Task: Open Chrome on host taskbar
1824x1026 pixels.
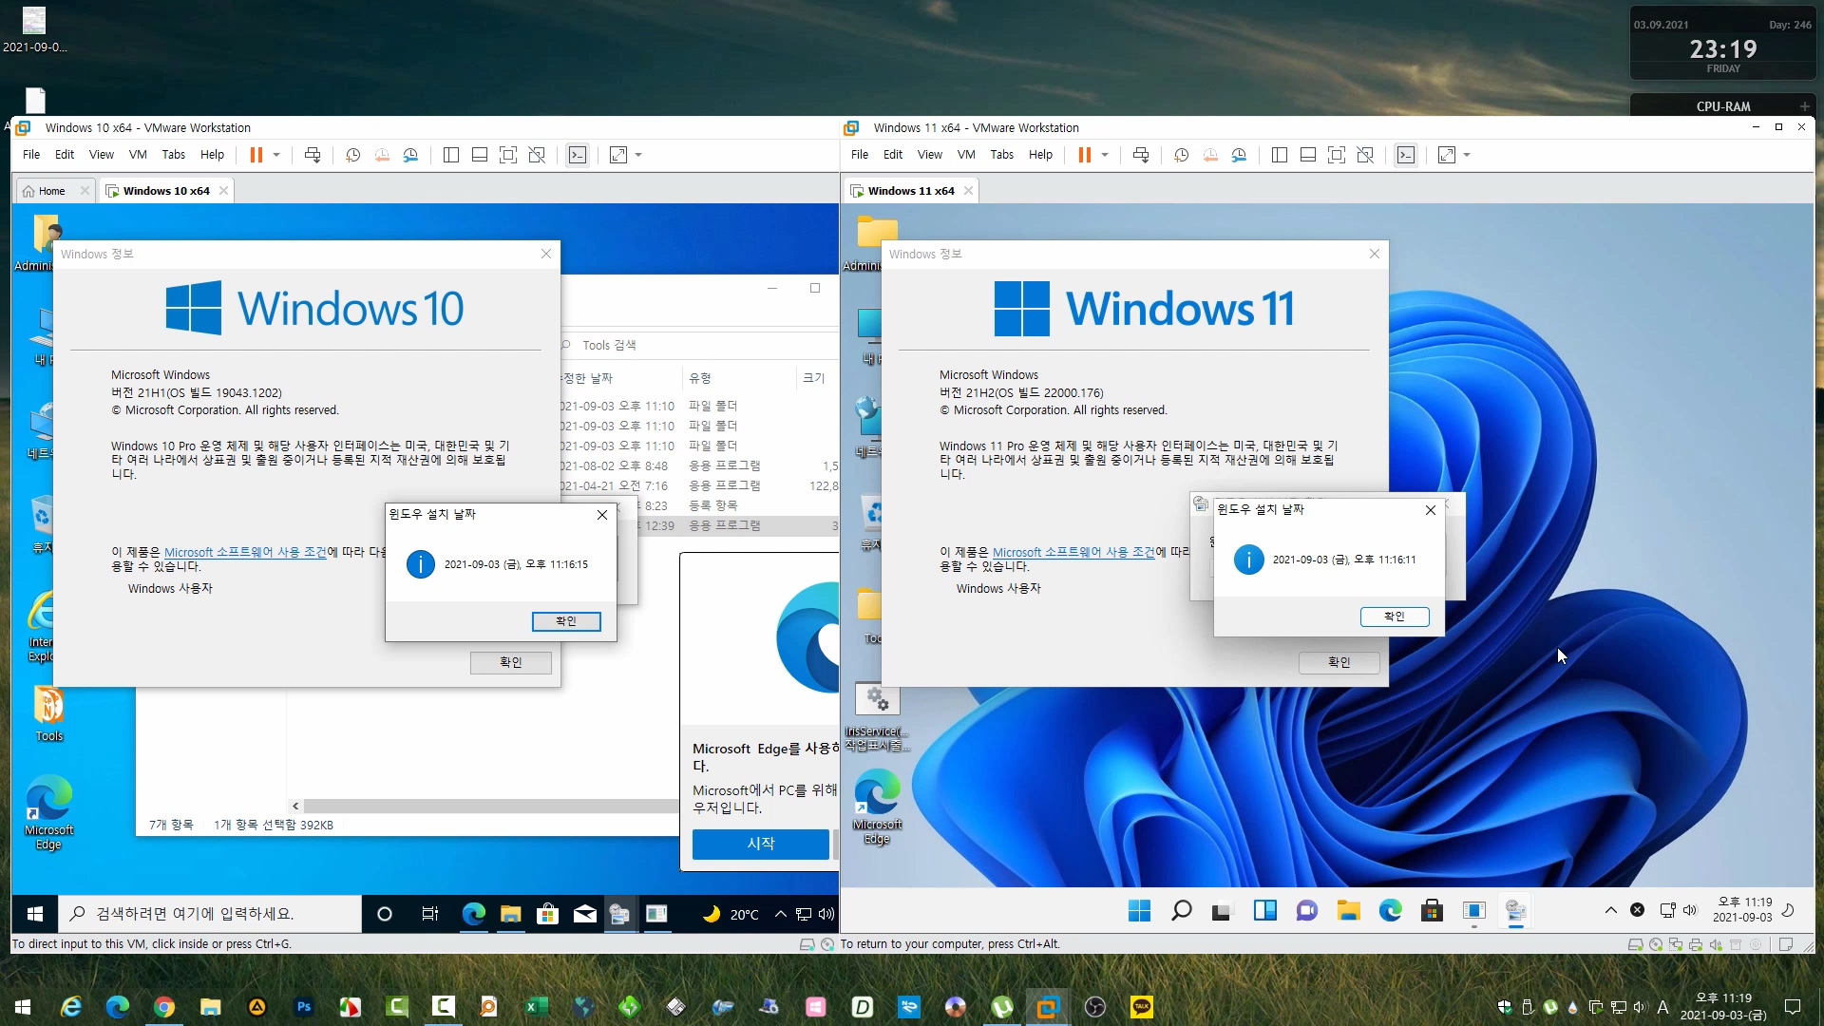Action: [x=164, y=1007]
